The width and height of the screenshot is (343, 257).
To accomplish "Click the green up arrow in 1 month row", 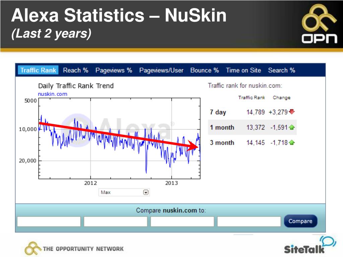I will tap(292, 127).
